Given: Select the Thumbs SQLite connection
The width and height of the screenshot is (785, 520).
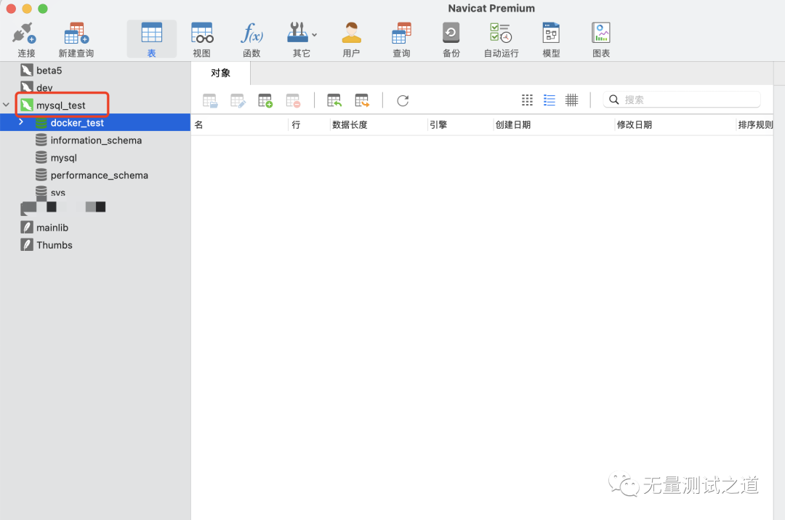Looking at the screenshot, I should point(95,245).
